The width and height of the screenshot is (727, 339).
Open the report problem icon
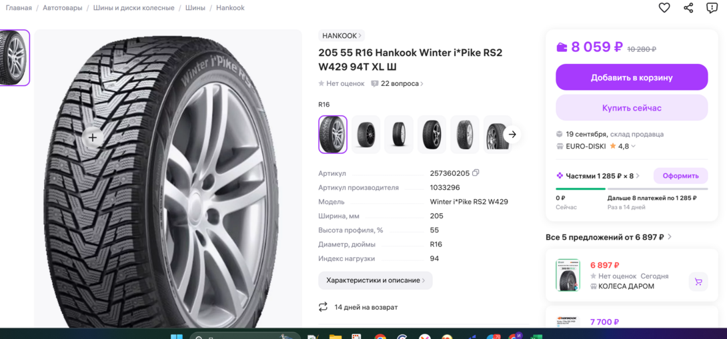pyautogui.click(x=712, y=8)
